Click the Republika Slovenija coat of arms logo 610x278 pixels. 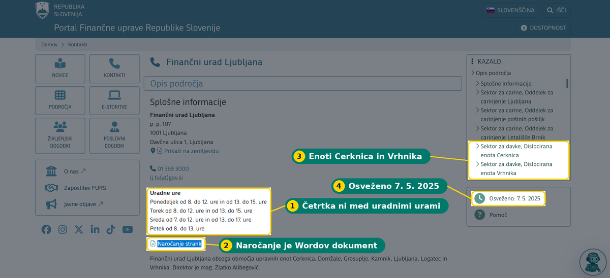(42, 10)
